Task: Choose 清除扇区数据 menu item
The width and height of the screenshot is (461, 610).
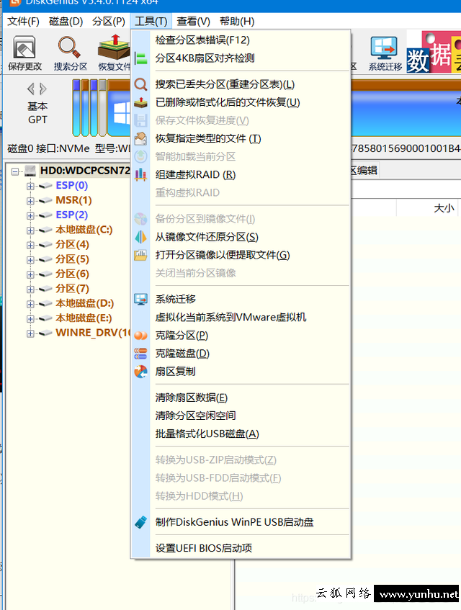Action: click(241, 398)
